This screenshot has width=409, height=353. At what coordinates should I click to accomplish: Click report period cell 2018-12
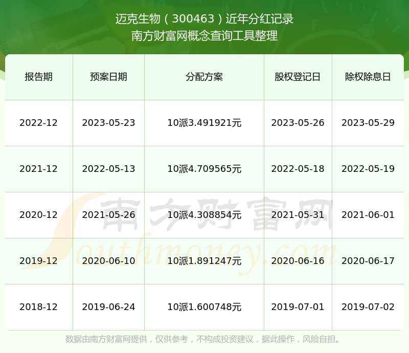pos(39,307)
